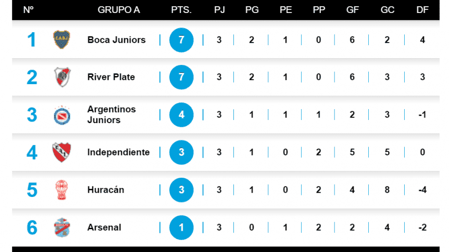This screenshot has width=449, height=252.
Task: Click the Independiente club crest
Action: [61, 152]
